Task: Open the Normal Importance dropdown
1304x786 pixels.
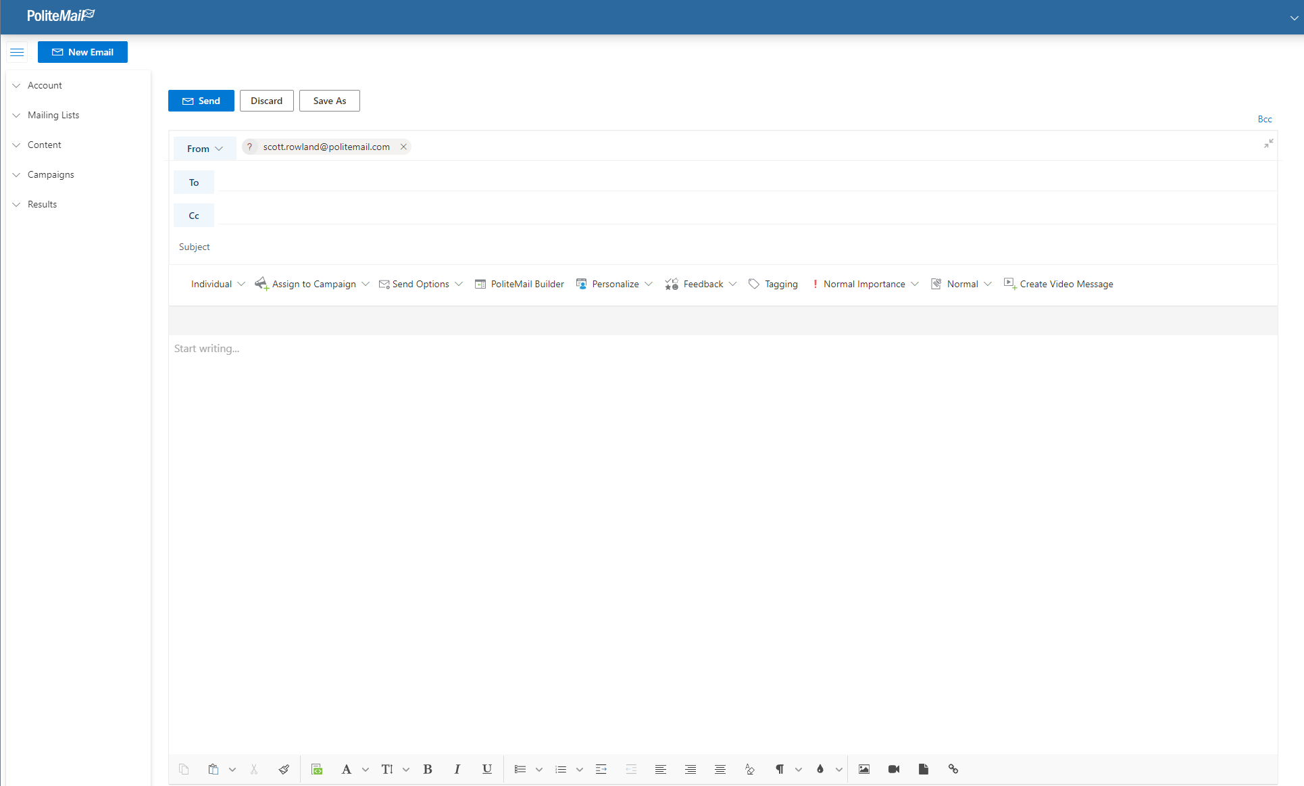Action: (x=865, y=284)
